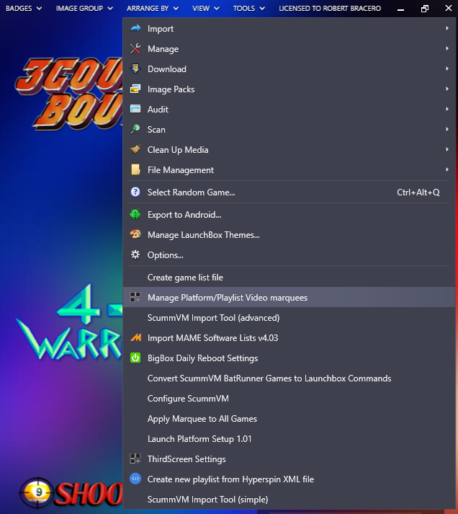Expand the File Management submenu arrow
Viewport: 458px width, 514px height.
(x=447, y=169)
